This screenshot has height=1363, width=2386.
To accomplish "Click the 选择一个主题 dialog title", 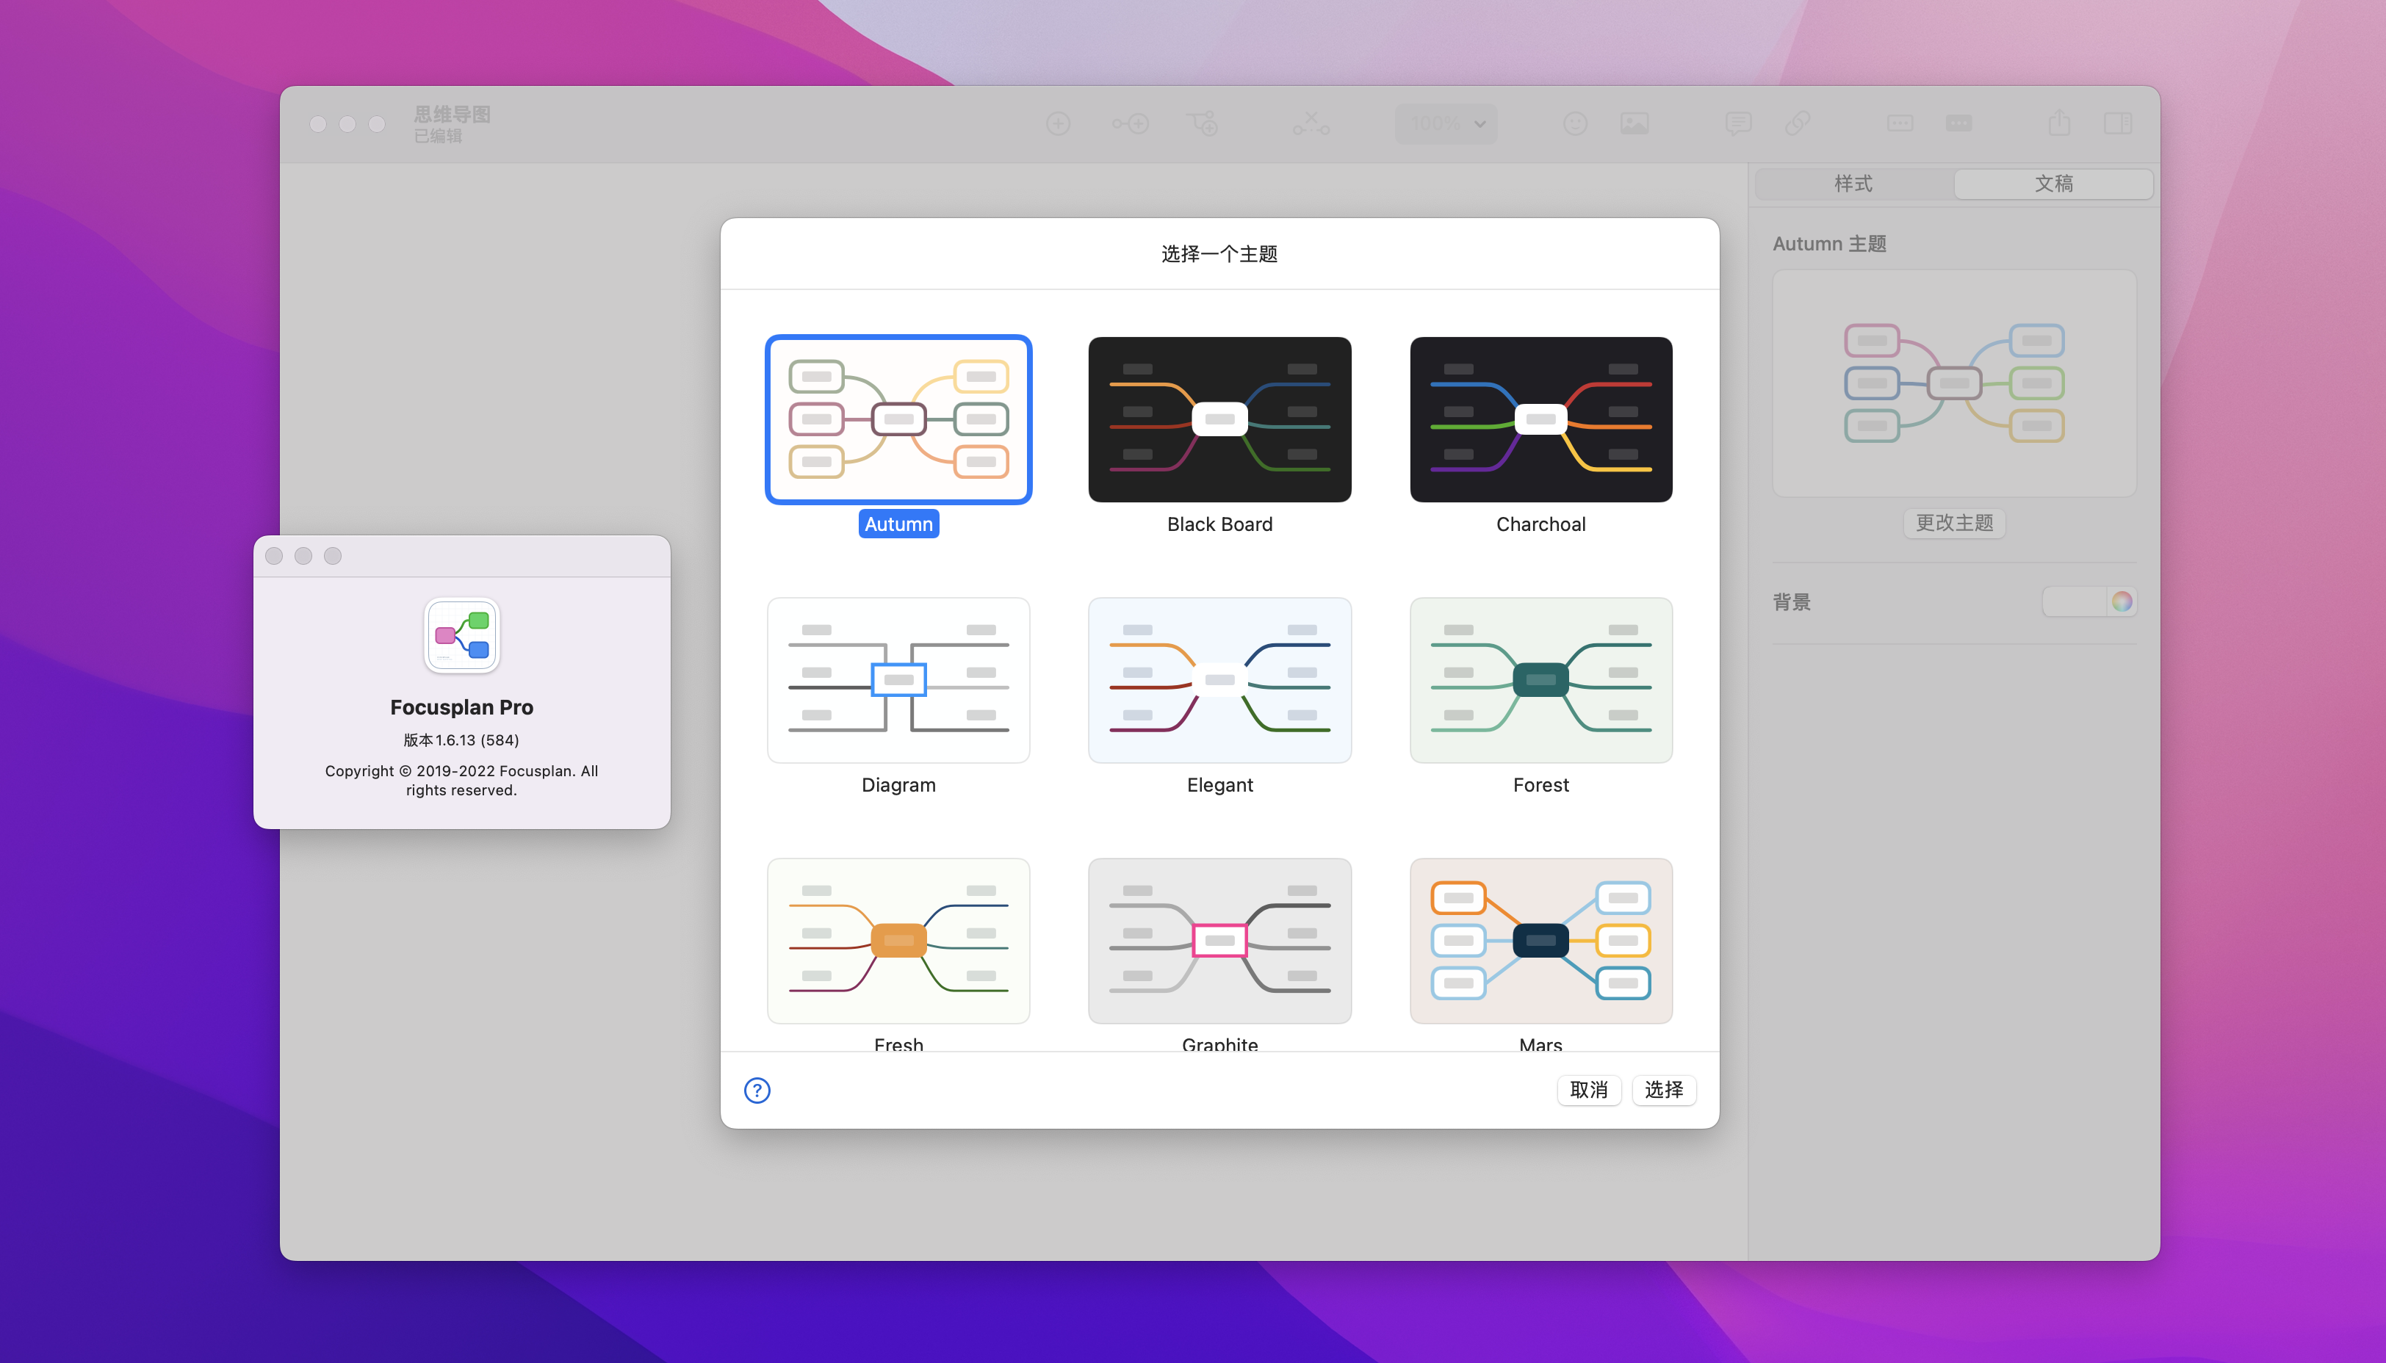I will 1219,253.
